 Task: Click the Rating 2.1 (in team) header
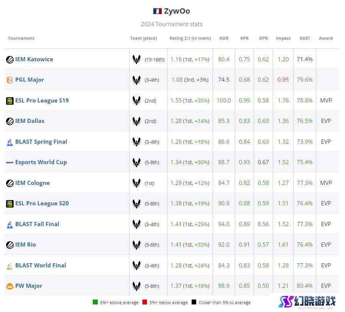coord(190,38)
